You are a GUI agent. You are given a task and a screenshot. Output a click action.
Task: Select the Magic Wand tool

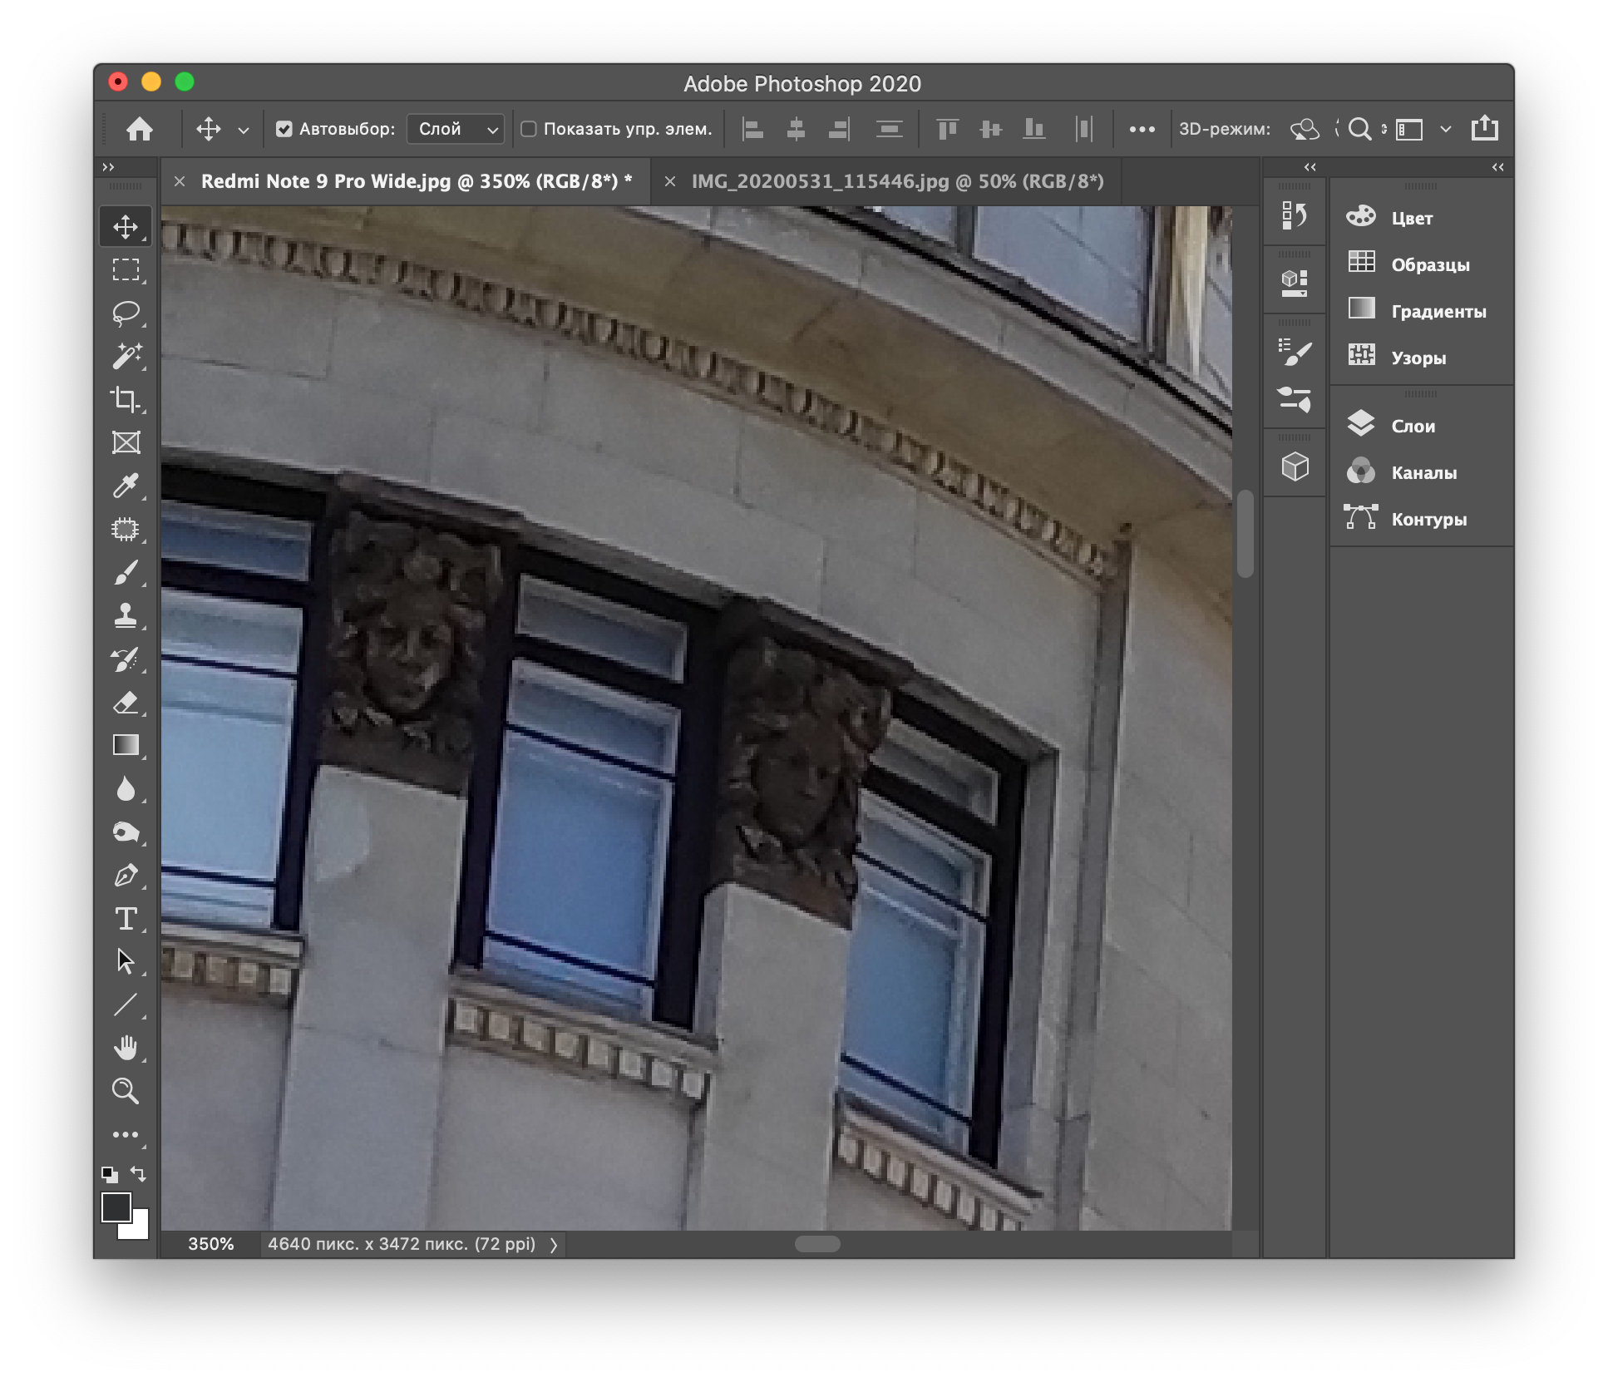tap(126, 356)
